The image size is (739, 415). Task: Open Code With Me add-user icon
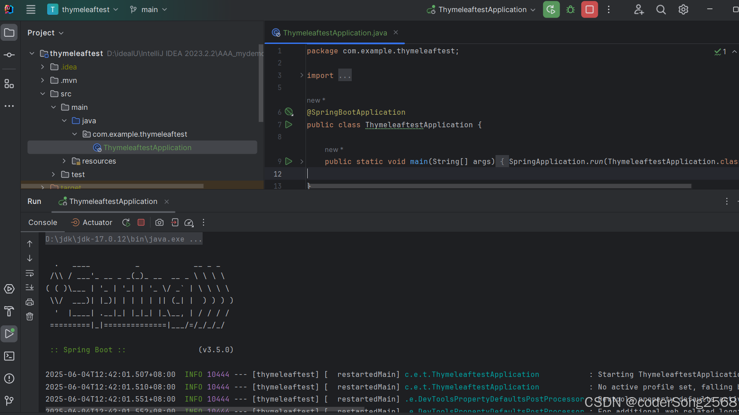639,9
